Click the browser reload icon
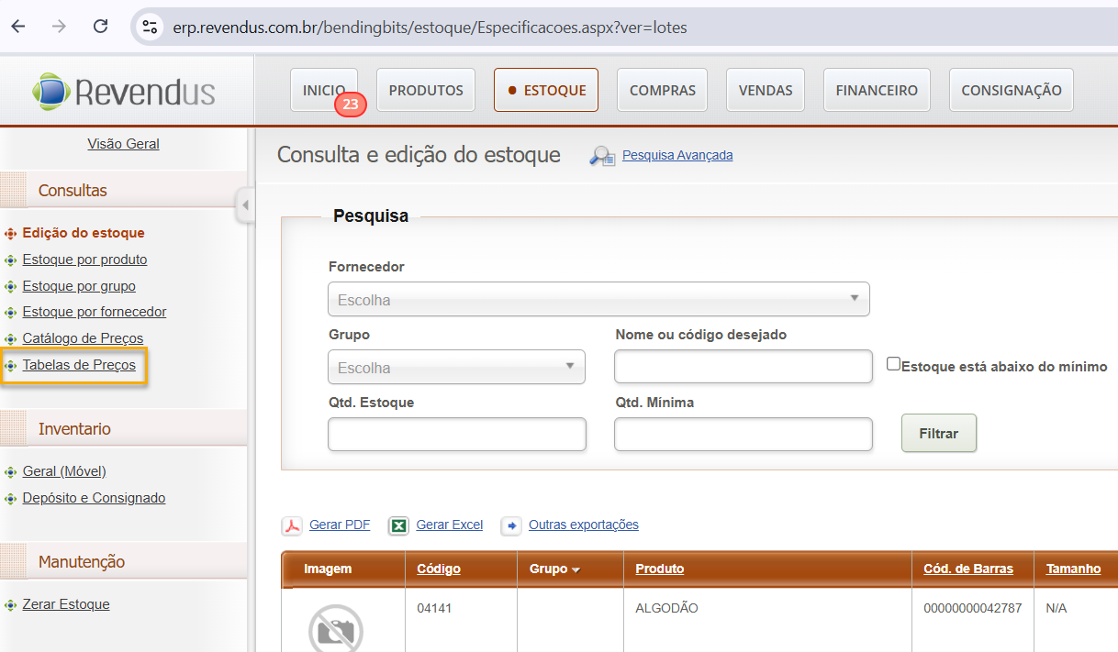This screenshot has width=1118, height=652. coord(101,27)
